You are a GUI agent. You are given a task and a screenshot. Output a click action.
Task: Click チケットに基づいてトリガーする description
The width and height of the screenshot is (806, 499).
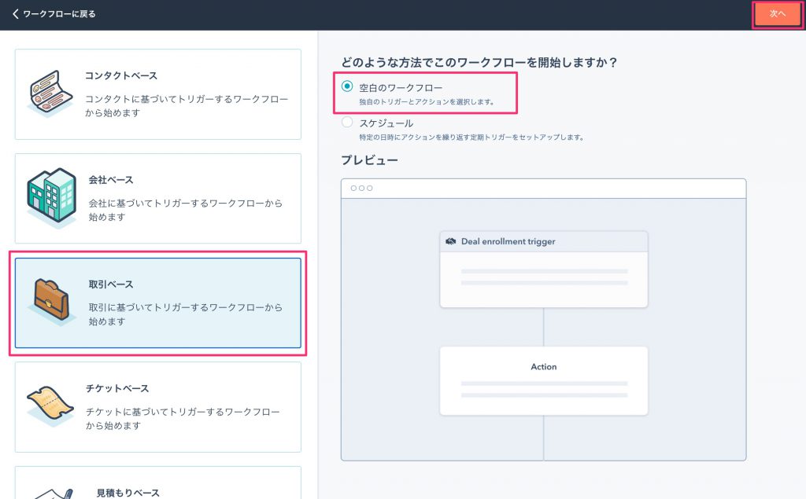(x=183, y=418)
